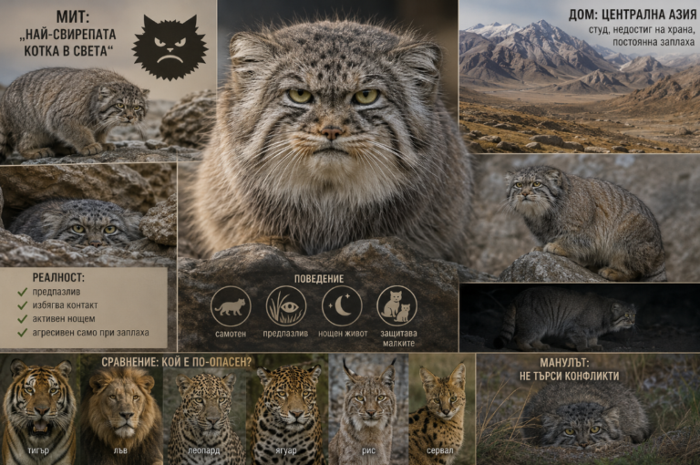This screenshot has width=700, height=465.
Task: Click the moon 'нощен живот' icon
Action: [342, 306]
